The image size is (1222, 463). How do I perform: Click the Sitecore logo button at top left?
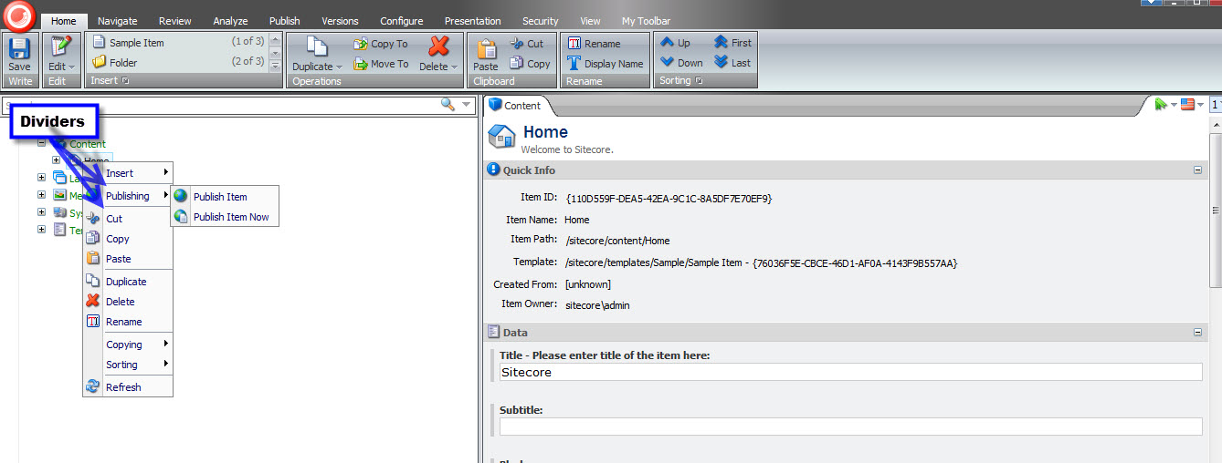[x=20, y=15]
